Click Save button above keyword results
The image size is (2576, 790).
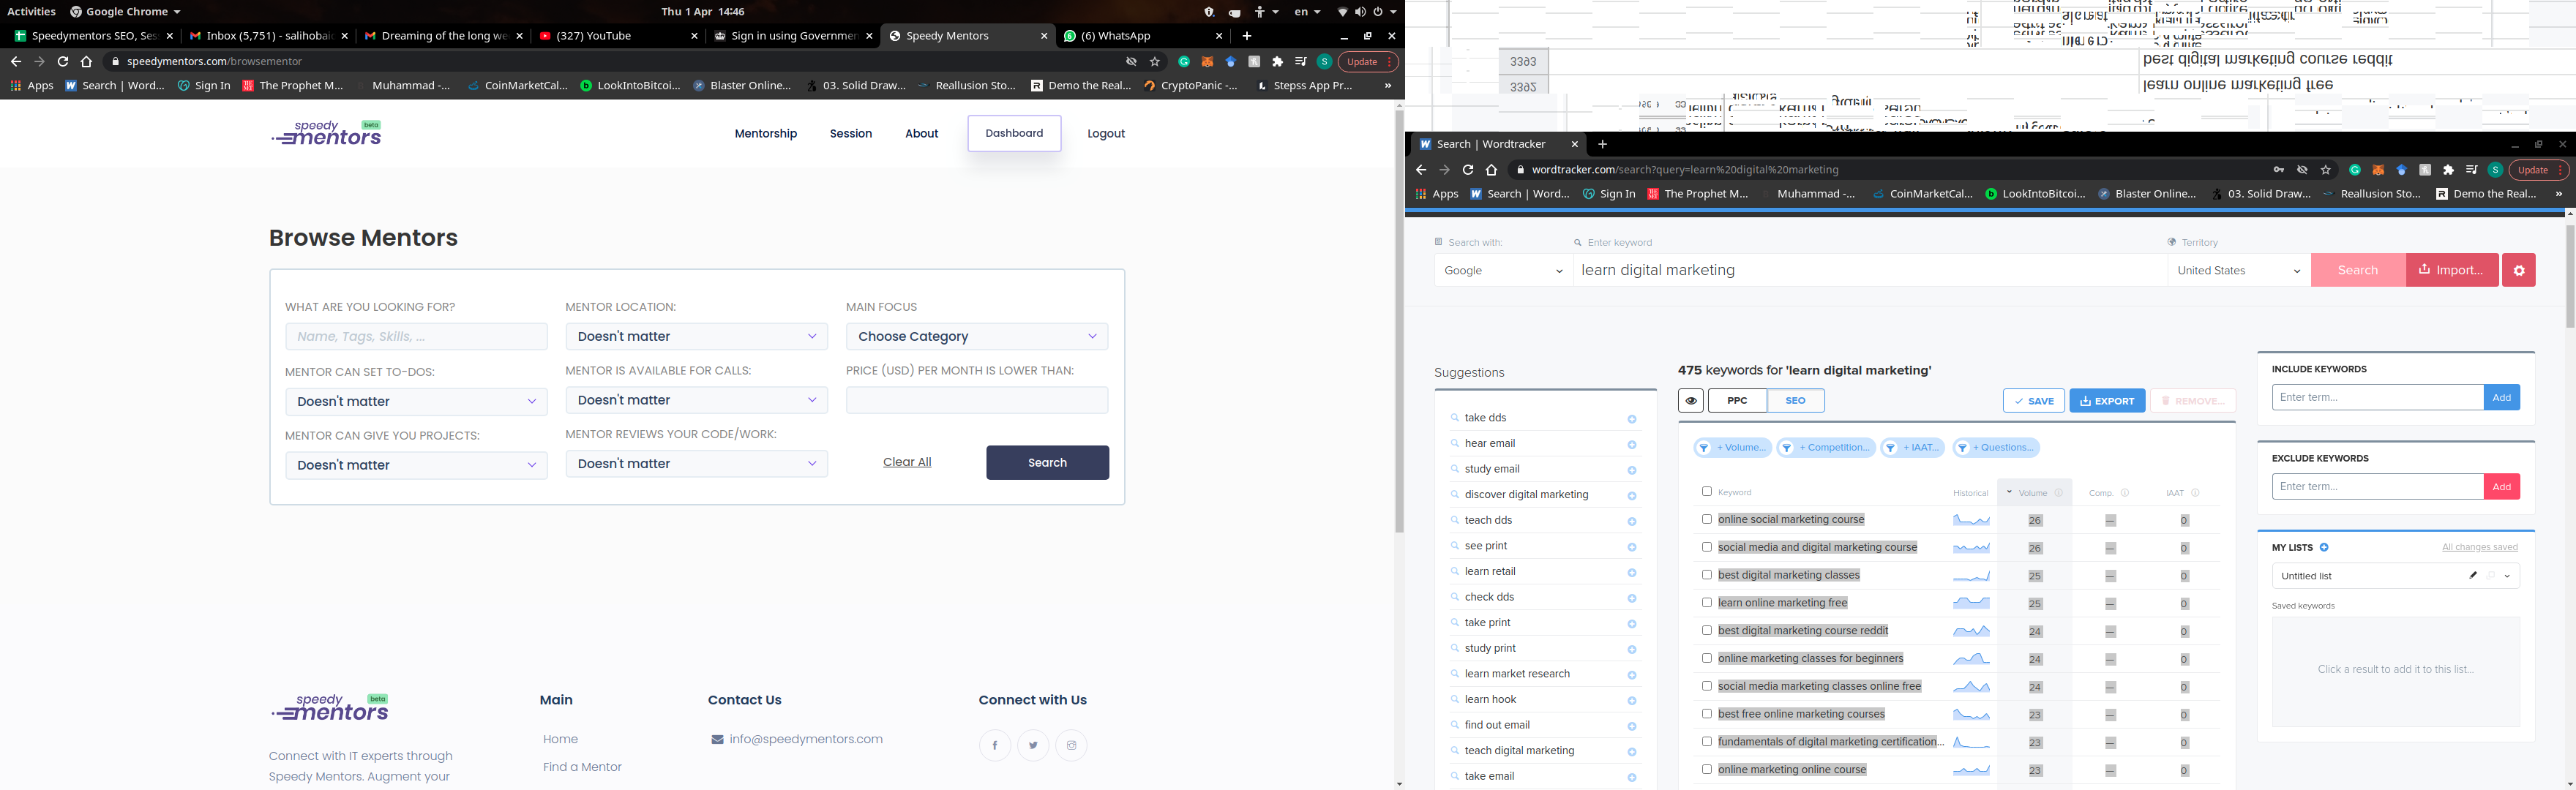pyautogui.click(x=2034, y=401)
